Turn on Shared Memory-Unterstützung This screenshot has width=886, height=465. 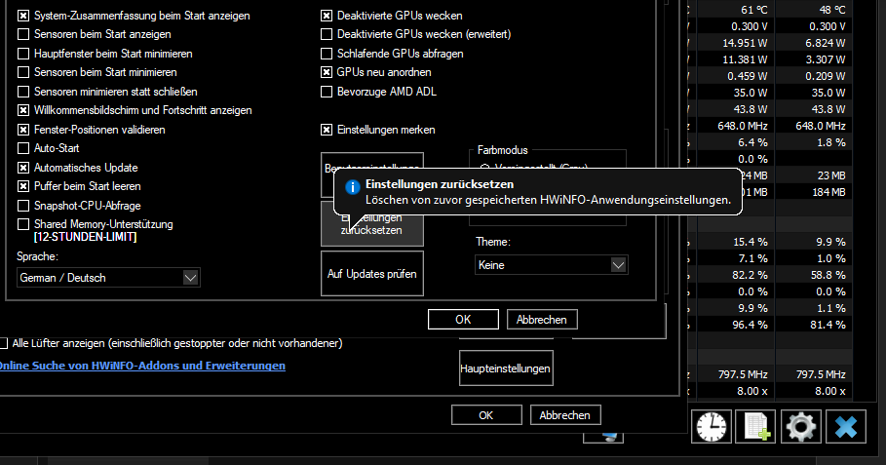click(x=23, y=224)
